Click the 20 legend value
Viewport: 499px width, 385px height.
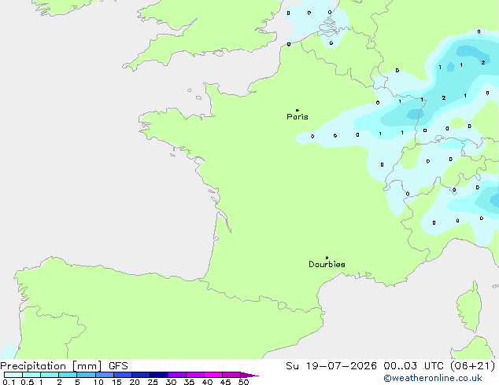(135, 382)
